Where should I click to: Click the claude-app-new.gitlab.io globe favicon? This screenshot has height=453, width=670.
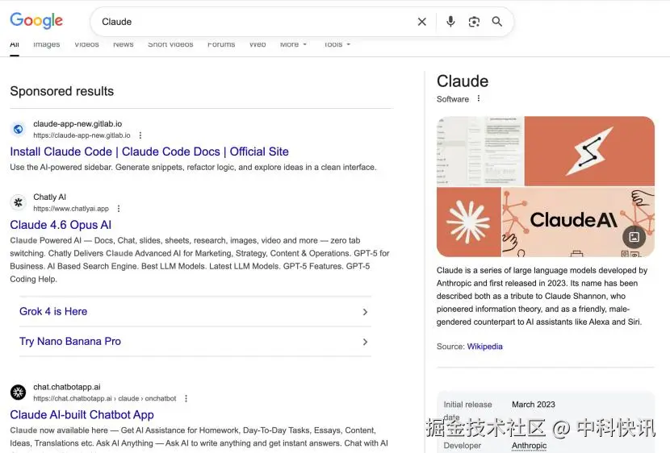(x=18, y=129)
